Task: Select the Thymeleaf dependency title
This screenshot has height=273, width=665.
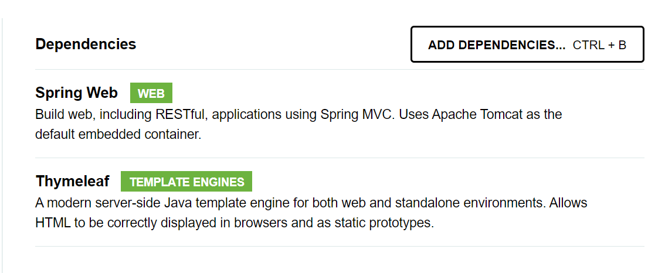Action: 72,182
